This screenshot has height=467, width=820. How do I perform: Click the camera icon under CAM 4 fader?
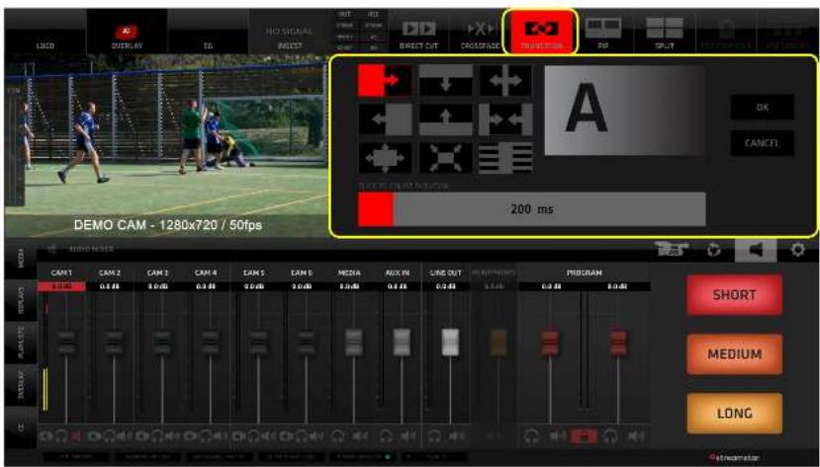tap(190, 435)
